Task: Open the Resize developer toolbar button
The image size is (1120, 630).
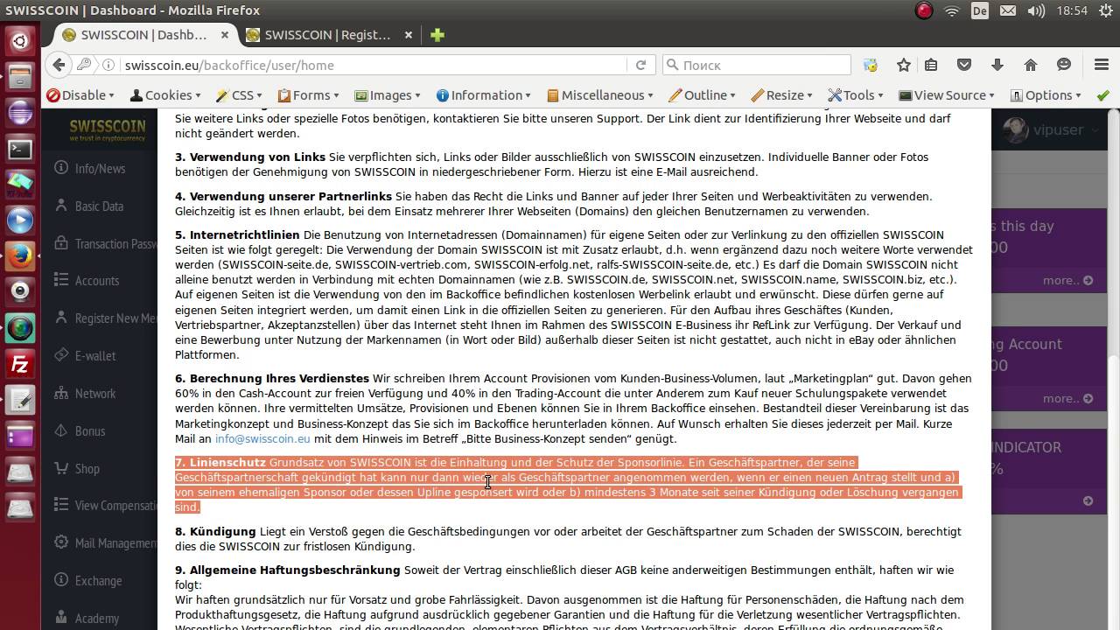Action: pos(782,95)
